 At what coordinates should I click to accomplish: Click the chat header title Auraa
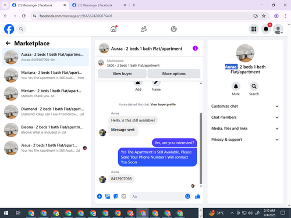(147, 49)
